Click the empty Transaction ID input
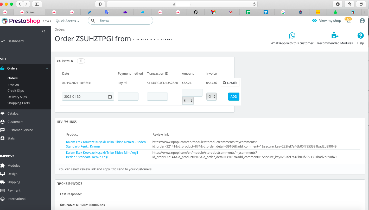This screenshot has width=369, height=210. 157,97
